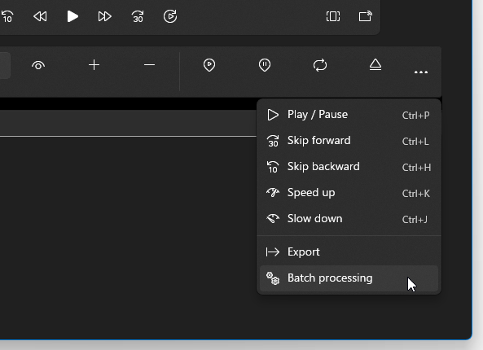The width and height of the screenshot is (483, 350).
Task: Click the circular replay arrow icon
Action: click(x=170, y=16)
